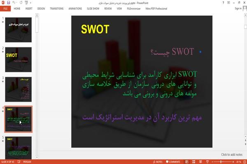This screenshot has width=247, height=164.
Task: Click the purple Persian line at slide bottom
Action: (142, 118)
